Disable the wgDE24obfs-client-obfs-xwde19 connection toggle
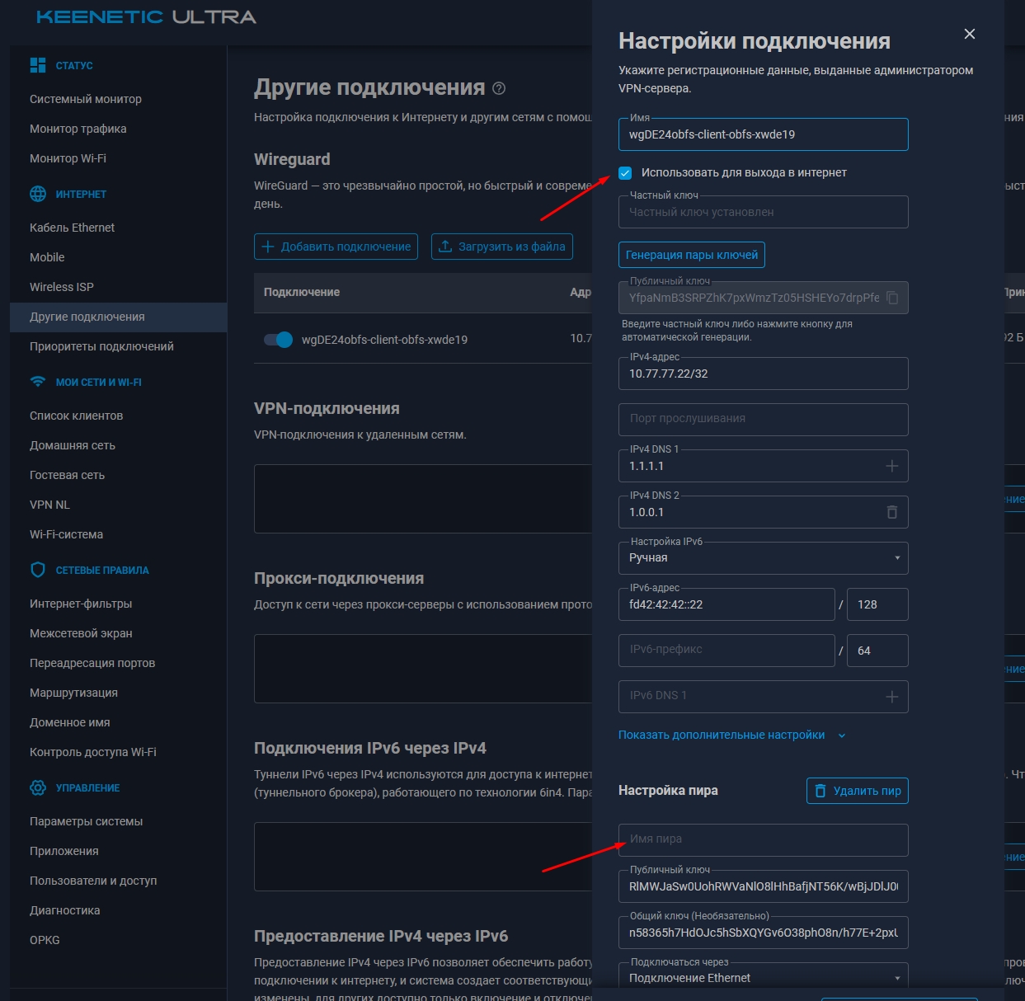1025x1001 pixels. (279, 339)
